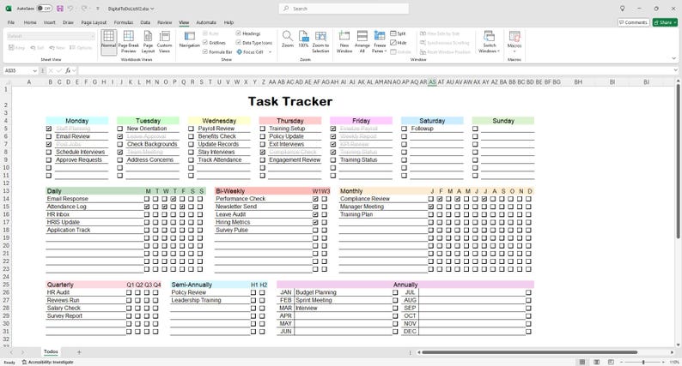Toggle the Data Type Icons checkbox
The height and width of the screenshot is (366, 682).
tap(238, 43)
